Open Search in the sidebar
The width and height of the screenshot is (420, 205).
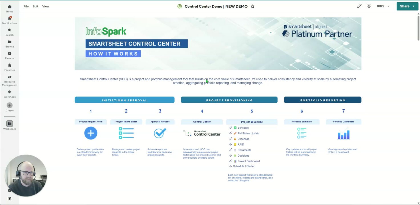(9, 32)
